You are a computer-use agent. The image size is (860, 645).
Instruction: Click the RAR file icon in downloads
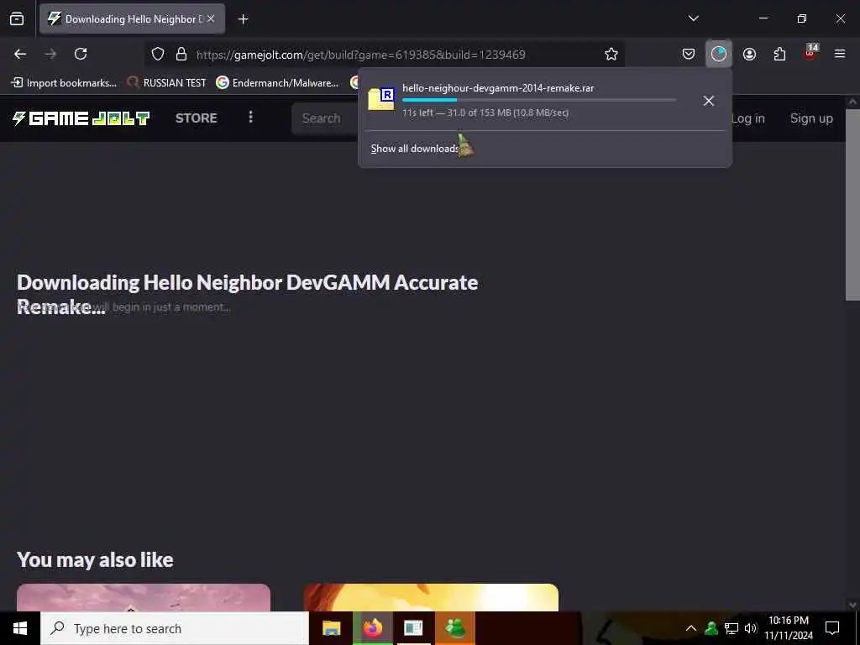point(382,99)
